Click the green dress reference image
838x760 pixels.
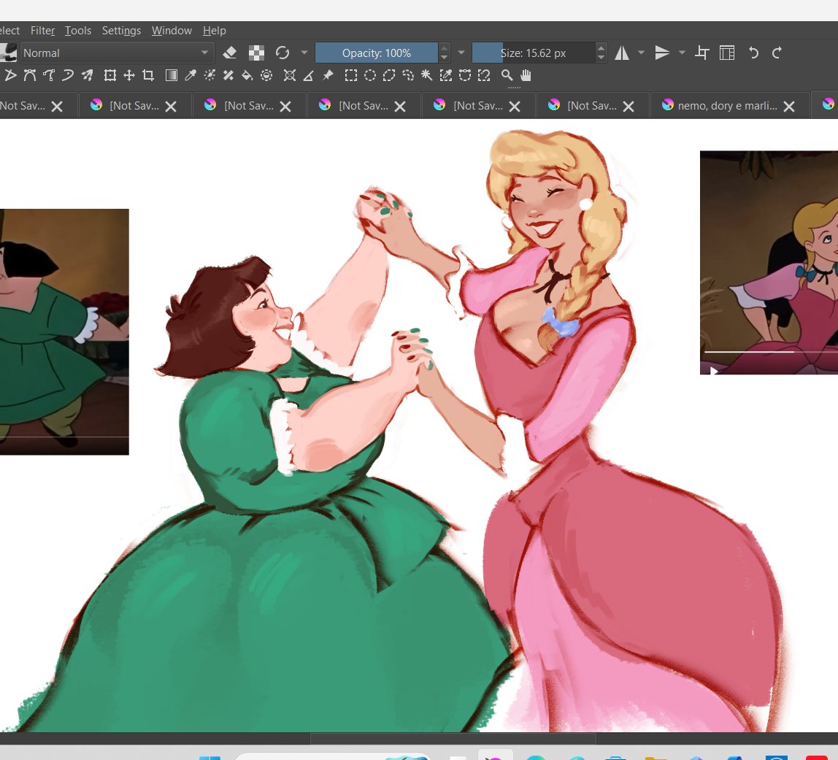click(x=64, y=332)
